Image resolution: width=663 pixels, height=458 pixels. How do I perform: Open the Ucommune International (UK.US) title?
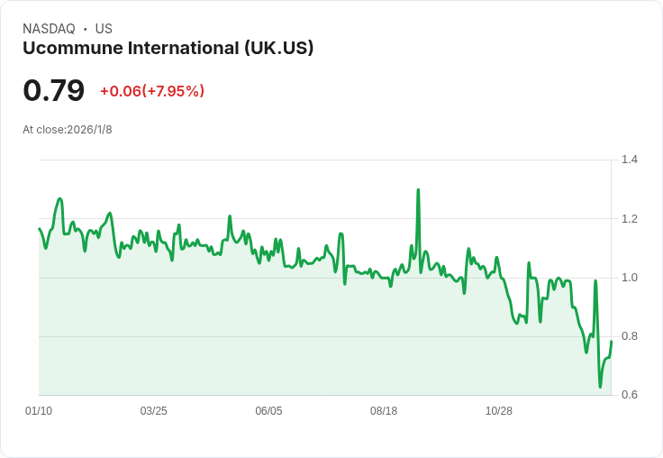point(168,48)
